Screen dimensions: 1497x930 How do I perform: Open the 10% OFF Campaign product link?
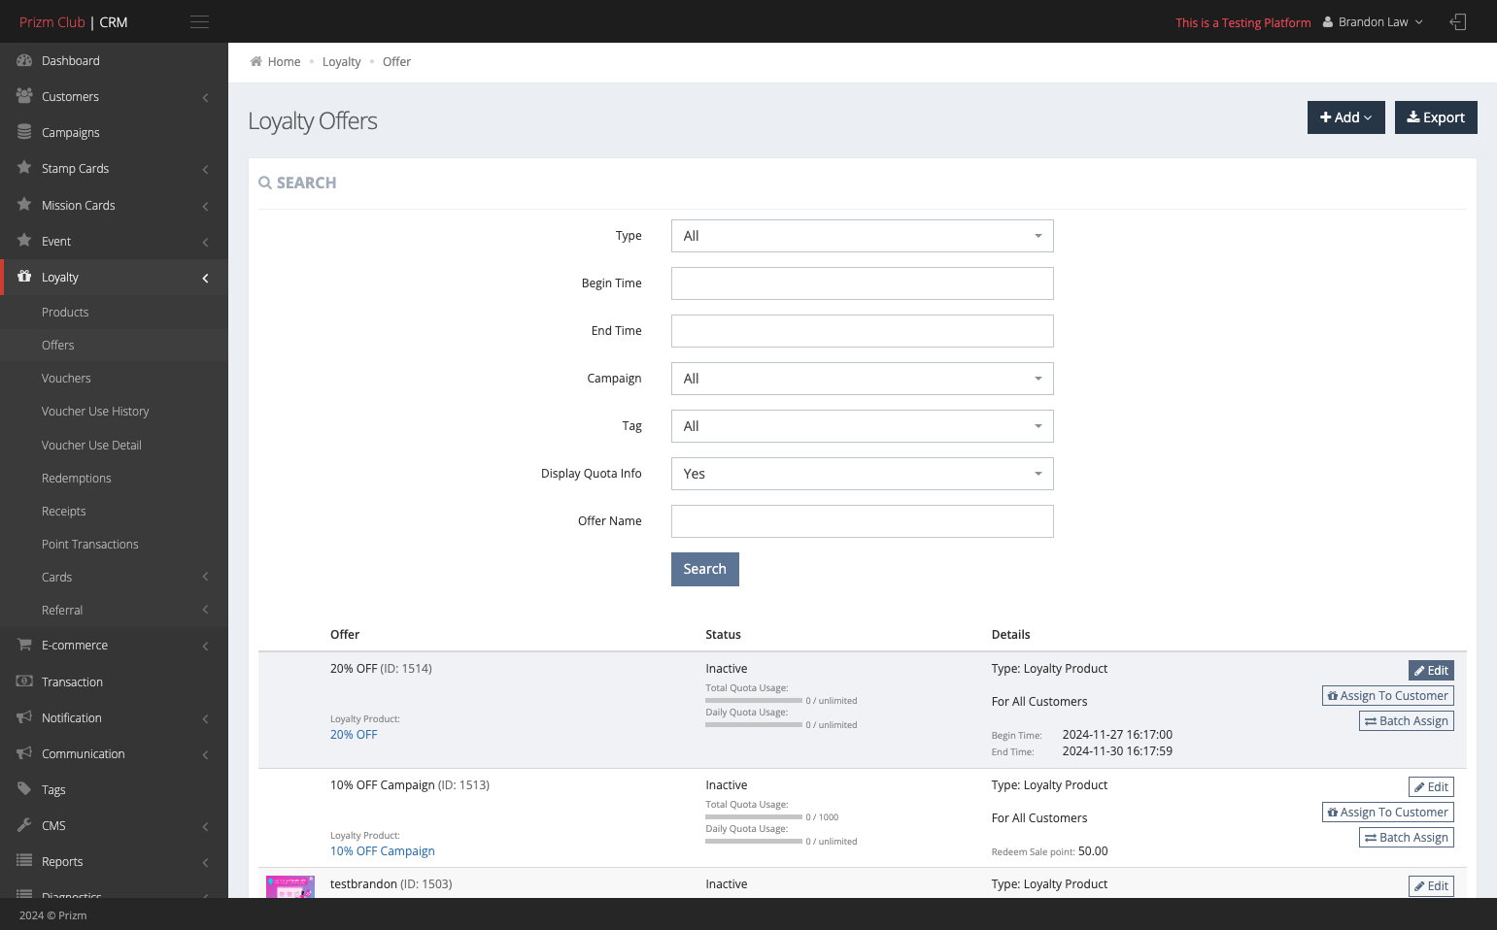(382, 850)
